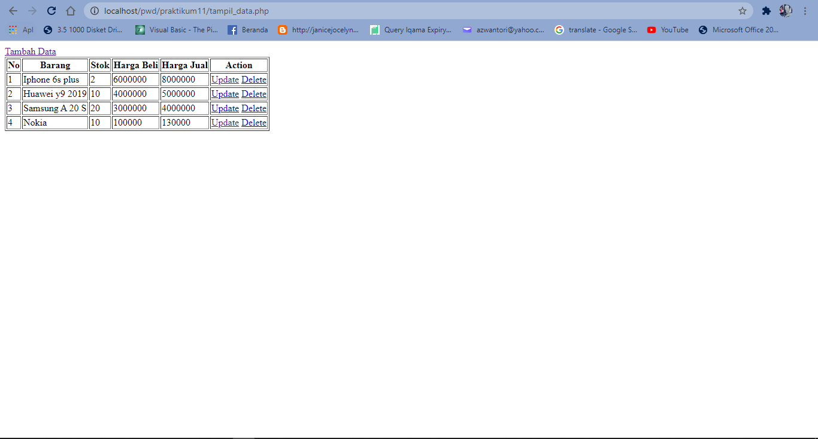Click the Harga Jual column header
Image resolution: width=818 pixels, height=439 pixels.
tap(185, 65)
